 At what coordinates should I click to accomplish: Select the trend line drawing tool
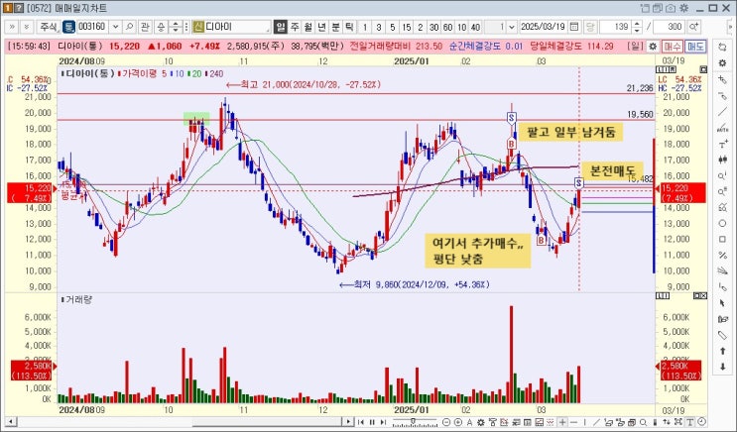[723, 112]
